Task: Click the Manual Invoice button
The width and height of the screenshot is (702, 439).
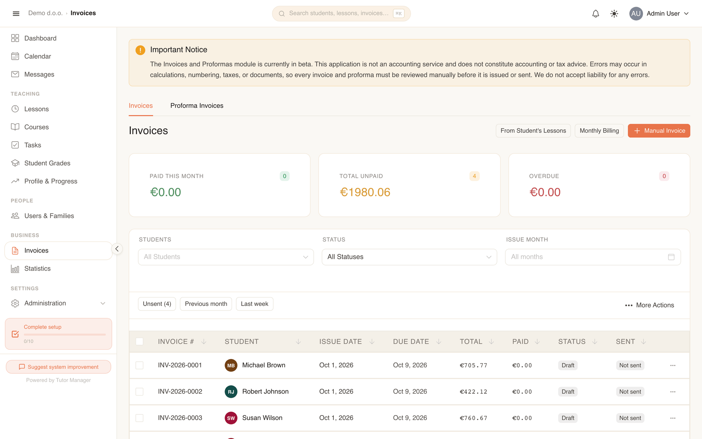Action: coord(659,131)
